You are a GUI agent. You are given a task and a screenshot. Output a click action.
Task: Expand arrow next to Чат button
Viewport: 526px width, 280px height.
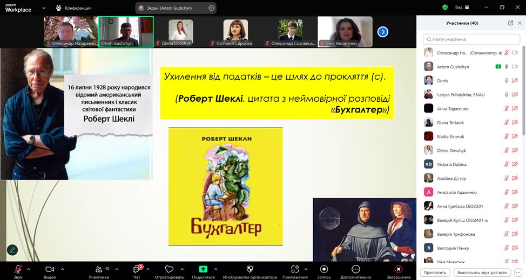coord(148,269)
